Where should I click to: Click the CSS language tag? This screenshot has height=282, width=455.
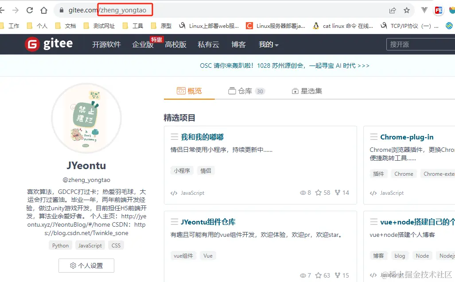tap(116, 246)
